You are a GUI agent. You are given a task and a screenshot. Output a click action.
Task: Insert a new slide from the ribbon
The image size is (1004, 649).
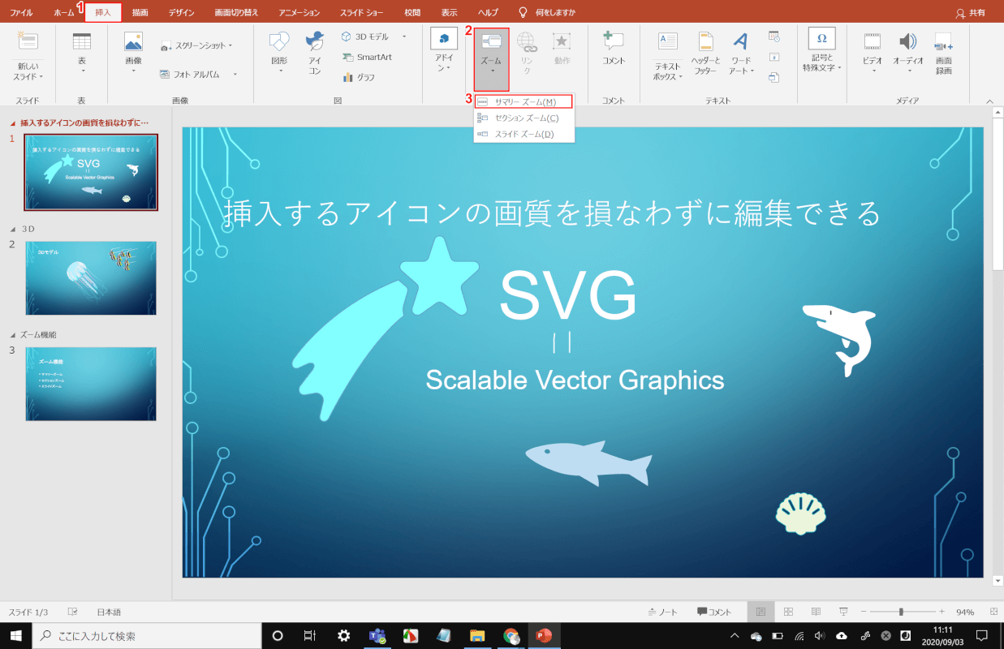pyautogui.click(x=28, y=55)
